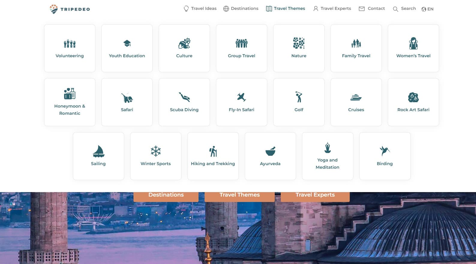Click the Yoga and Meditation label
The width and height of the screenshot is (476, 264).
(328, 164)
